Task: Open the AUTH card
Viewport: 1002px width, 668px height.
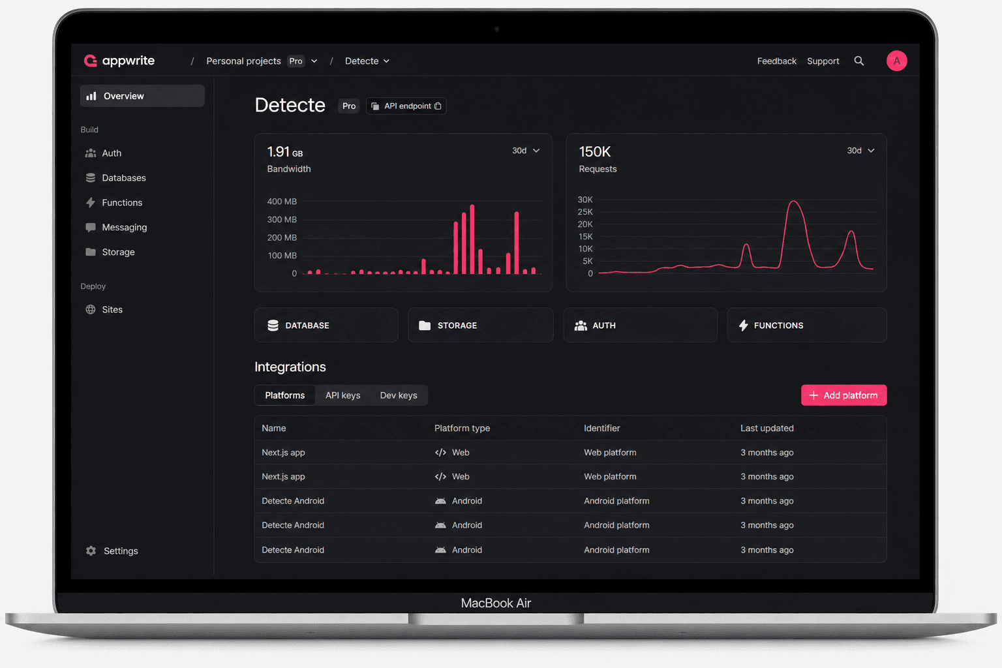Action: click(640, 325)
